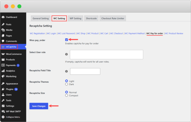Click the Marketing megaphone icon
The image size is (191, 122).
(x=3, y=76)
